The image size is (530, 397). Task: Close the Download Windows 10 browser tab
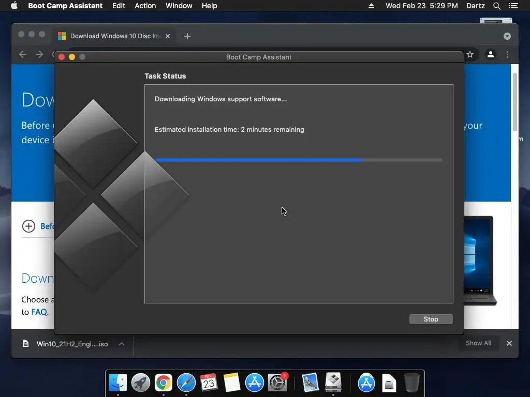pos(168,36)
